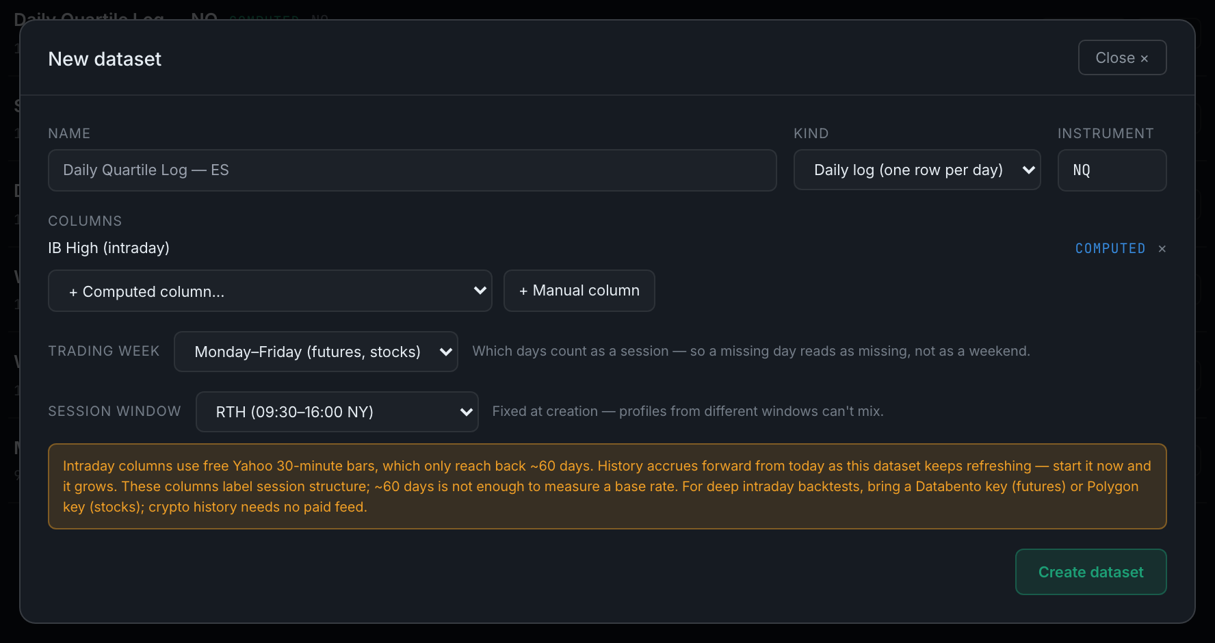This screenshot has width=1215, height=643.
Task: Click the COLUMNS section label
Action: (x=85, y=221)
